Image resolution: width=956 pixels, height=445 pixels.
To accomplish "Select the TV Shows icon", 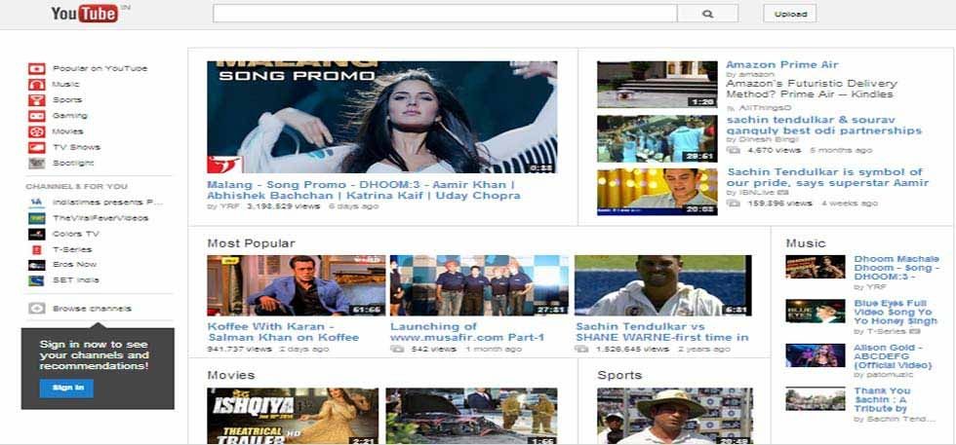I will [36, 147].
